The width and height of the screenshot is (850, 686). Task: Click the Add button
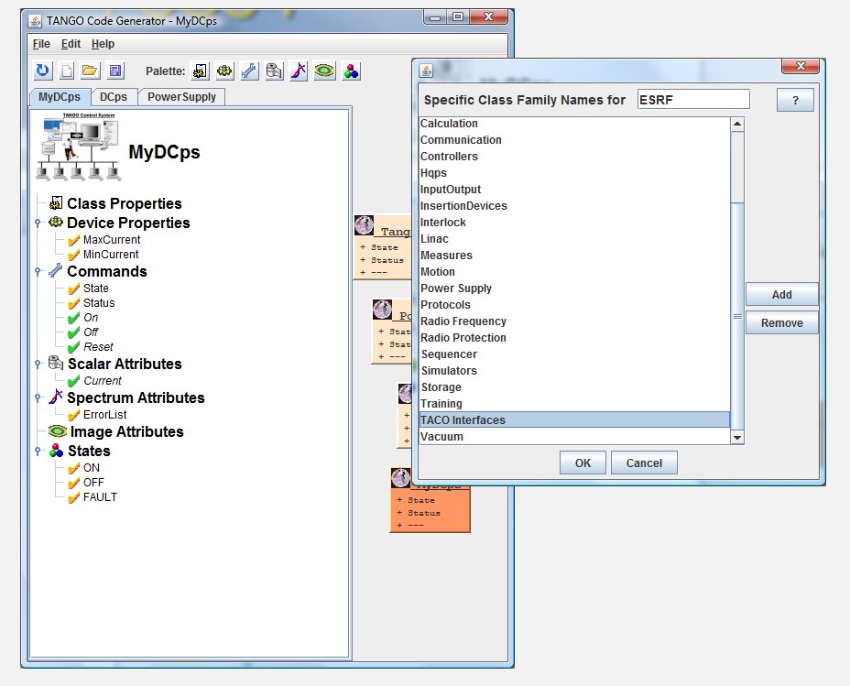click(x=781, y=294)
